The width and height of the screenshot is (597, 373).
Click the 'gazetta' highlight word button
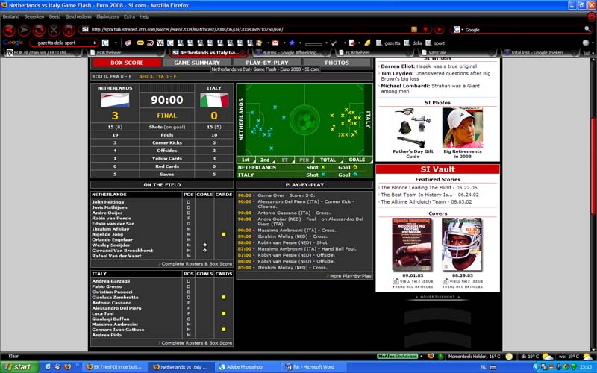tap(388, 43)
